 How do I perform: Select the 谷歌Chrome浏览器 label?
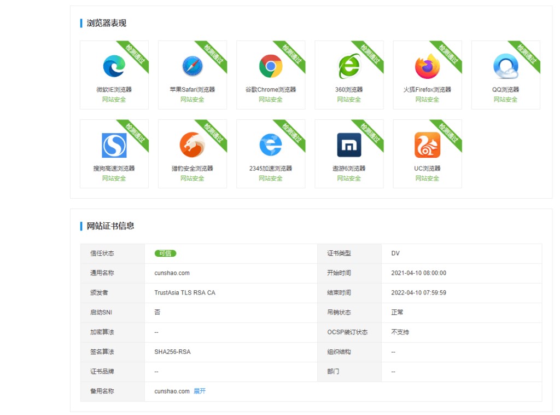pos(271,89)
